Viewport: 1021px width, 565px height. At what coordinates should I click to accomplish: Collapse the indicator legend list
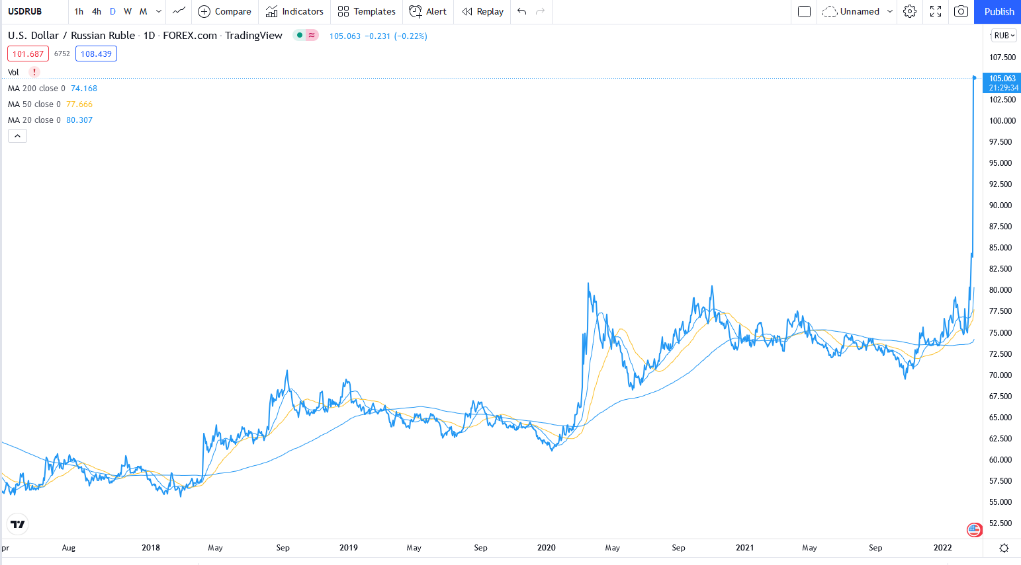pyautogui.click(x=17, y=136)
